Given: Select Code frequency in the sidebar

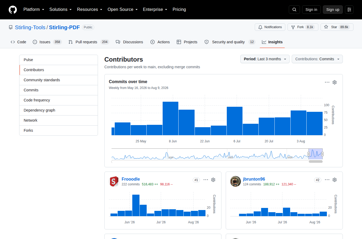Looking at the screenshot, I should [59, 100].
